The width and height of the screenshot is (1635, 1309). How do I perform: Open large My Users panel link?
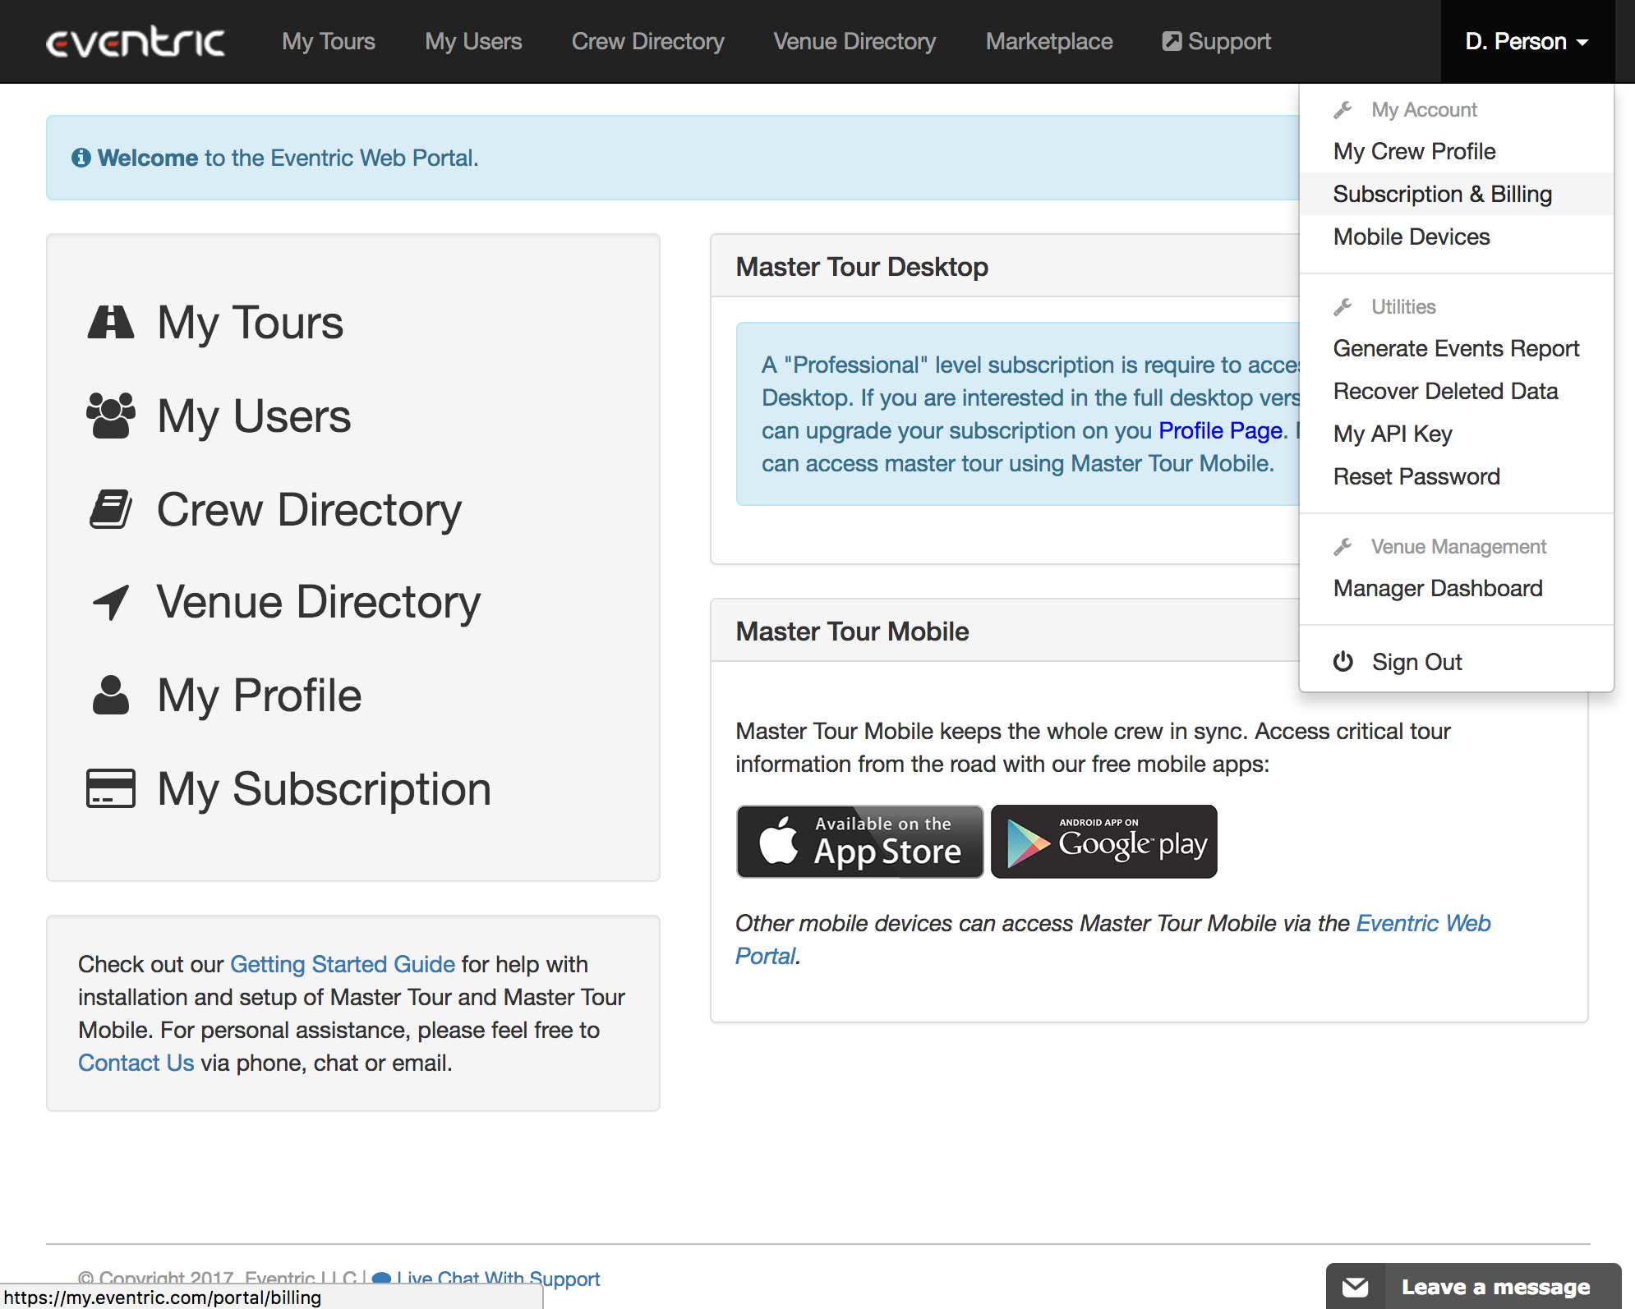pyautogui.click(x=254, y=416)
